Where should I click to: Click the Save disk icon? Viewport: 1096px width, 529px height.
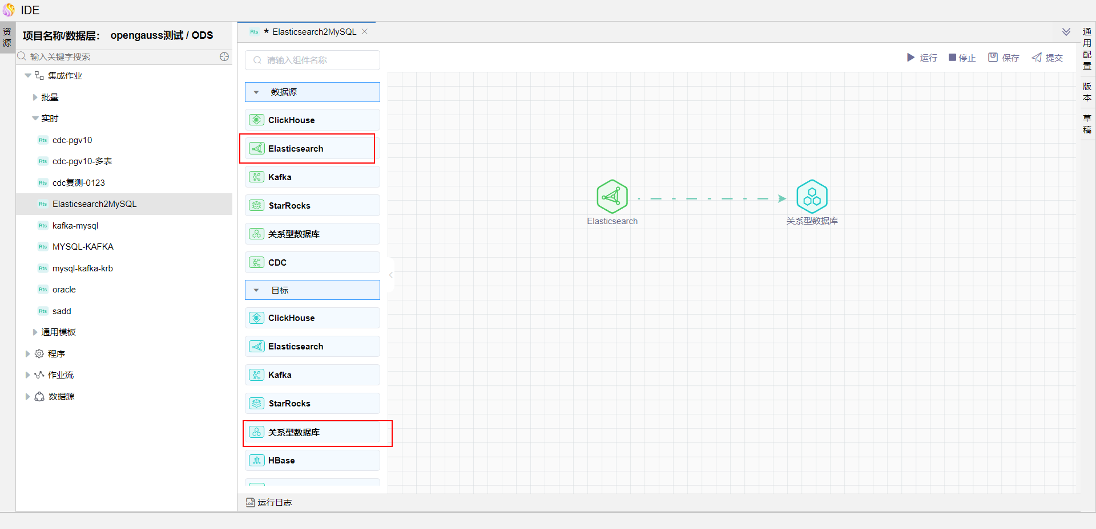point(993,58)
